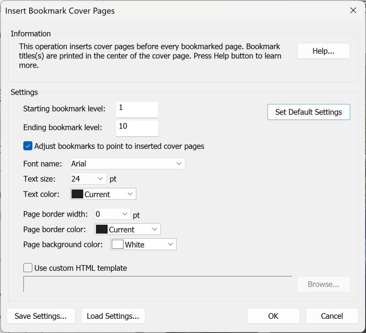Uncheck Adjust bookmarks to point to inserted cover pages
This screenshot has height=333, width=366.
click(x=27, y=146)
